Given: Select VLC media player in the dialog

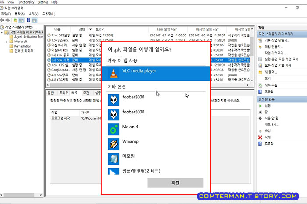Looking at the screenshot, I should (x=156, y=73).
